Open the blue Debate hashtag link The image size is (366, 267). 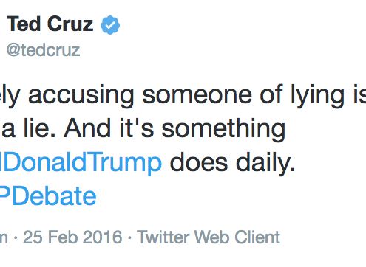(48, 196)
